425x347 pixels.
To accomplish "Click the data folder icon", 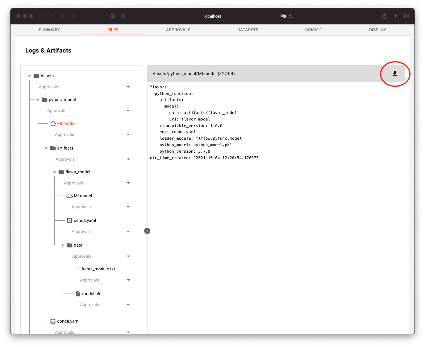I will pyautogui.click(x=70, y=245).
